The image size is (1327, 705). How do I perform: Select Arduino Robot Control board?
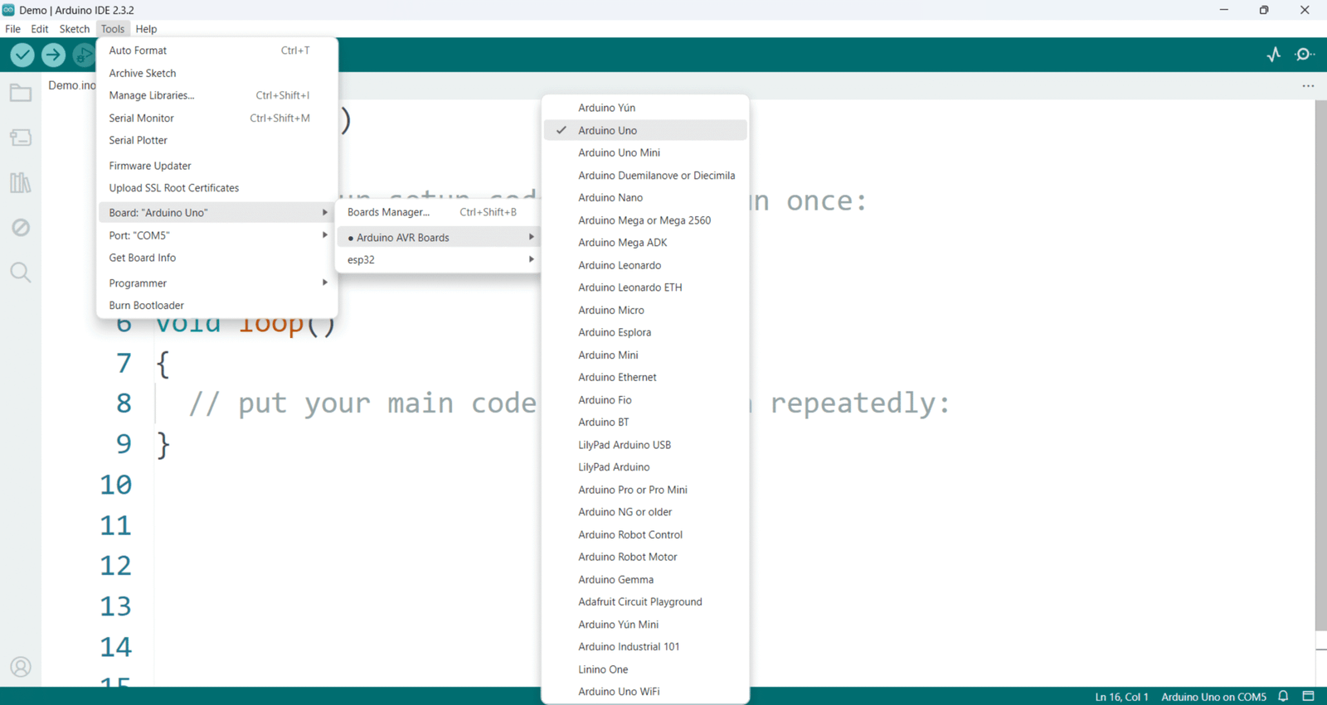pyautogui.click(x=645, y=534)
